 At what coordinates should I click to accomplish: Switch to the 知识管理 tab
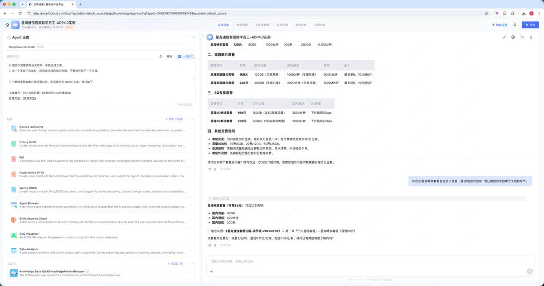[242, 25]
